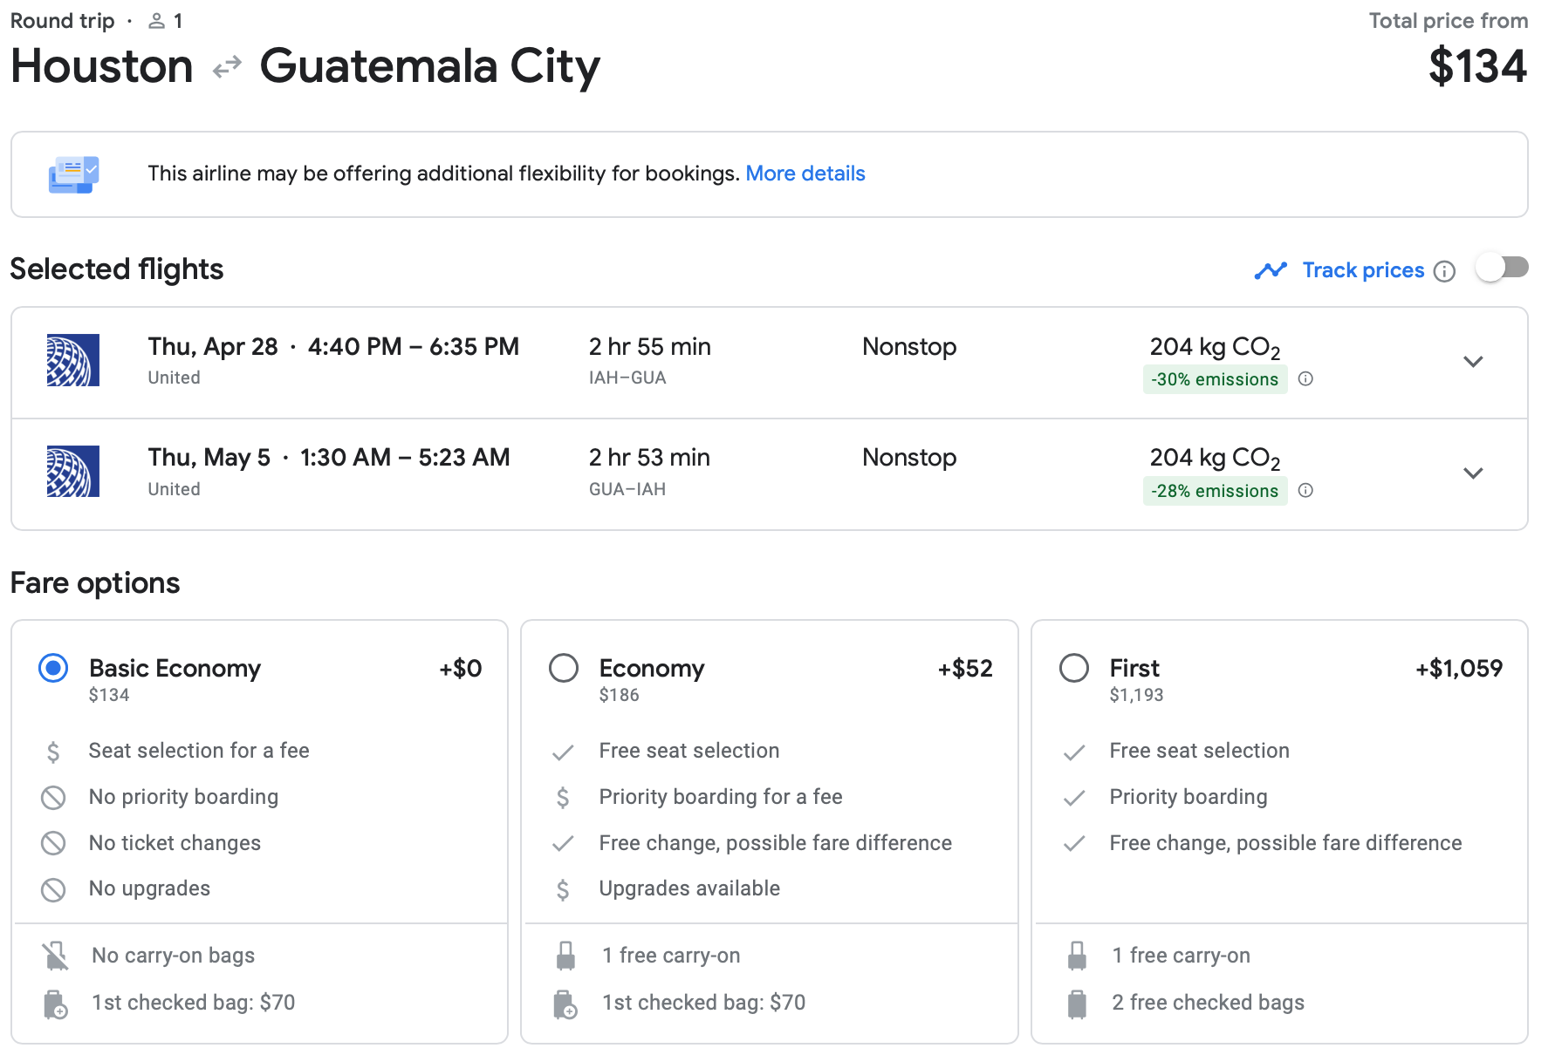Expand the Thu, Apr 28 flight details
The height and width of the screenshot is (1055, 1555).
(1473, 362)
